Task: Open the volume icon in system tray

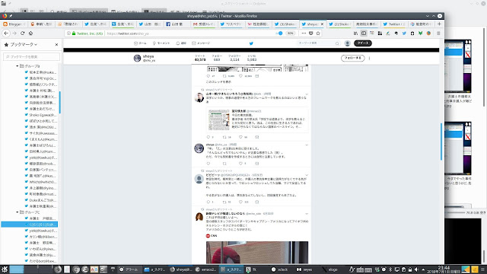Action: 416,269
